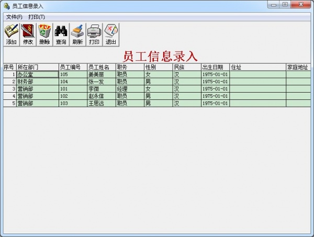This screenshot has width=314, height=237.
Task: Click the 家庭地址 column header
Action: (298, 67)
